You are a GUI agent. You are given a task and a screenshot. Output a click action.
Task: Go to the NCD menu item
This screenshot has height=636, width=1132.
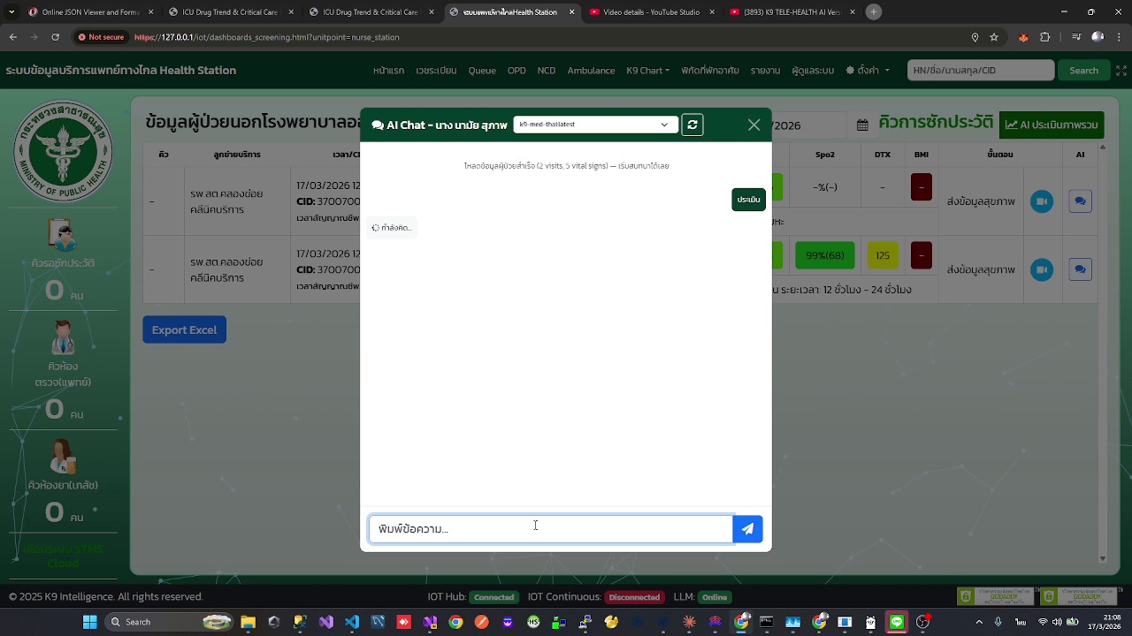[x=547, y=71]
